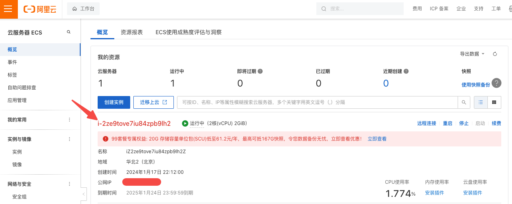The height and width of the screenshot is (204, 512).
Task: Open the hamburger navigation menu
Action: (9, 9)
